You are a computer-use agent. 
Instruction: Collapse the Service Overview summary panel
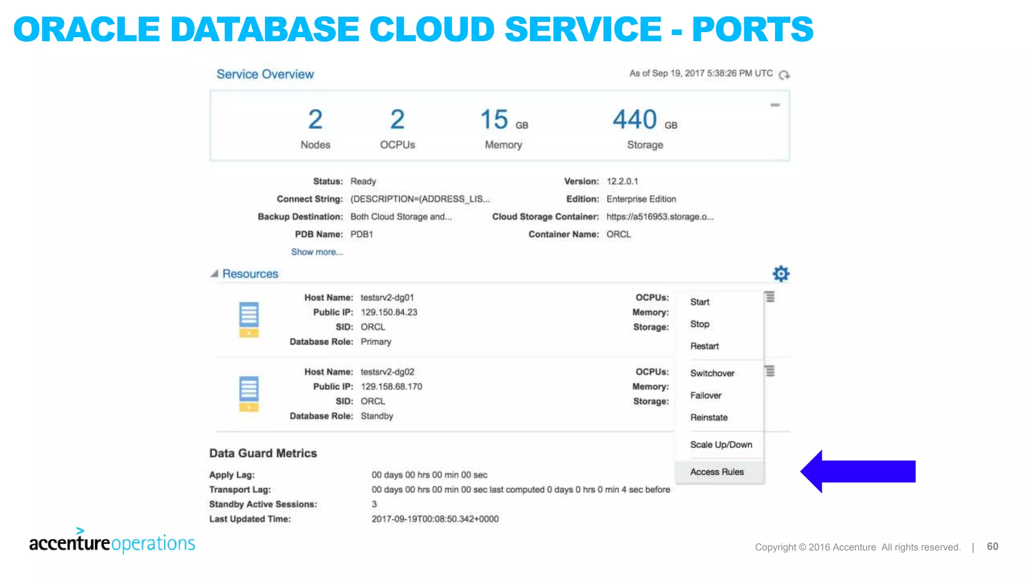[x=775, y=105]
